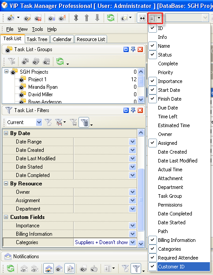Open the Tools menu
The image size is (213, 275).
(37, 29)
